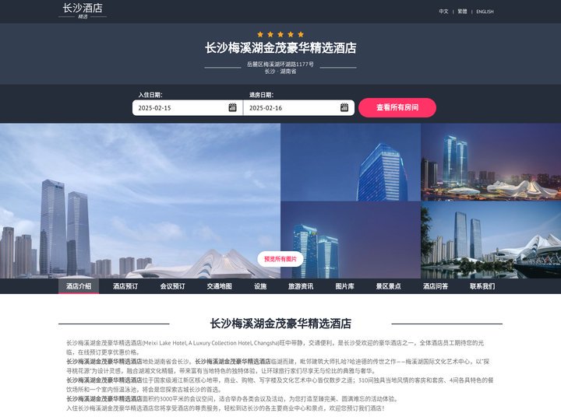Click the 预览所有图片 button
561x420 pixels.
click(x=280, y=259)
